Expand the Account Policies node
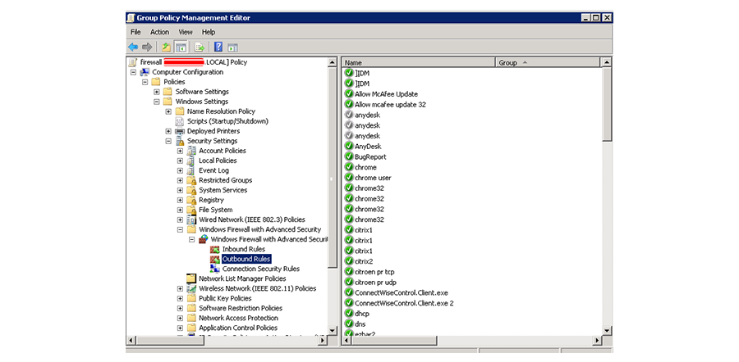The width and height of the screenshot is (739, 362). [180, 151]
